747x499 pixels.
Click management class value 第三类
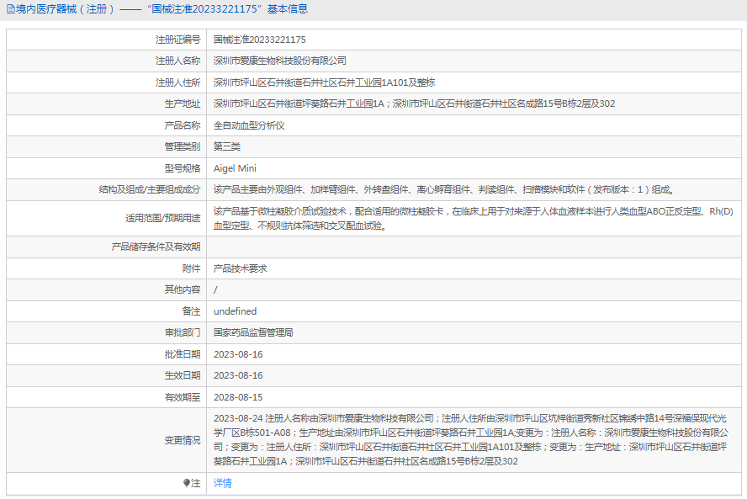227,146
